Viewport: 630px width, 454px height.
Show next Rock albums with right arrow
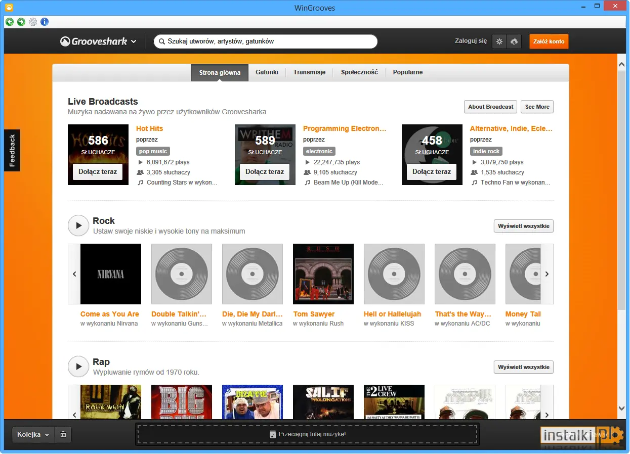tap(547, 274)
